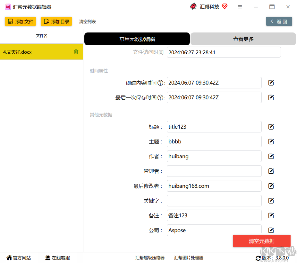Click 添加文件 button
The height and width of the screenshot is (263, 297).
point(21,22)
